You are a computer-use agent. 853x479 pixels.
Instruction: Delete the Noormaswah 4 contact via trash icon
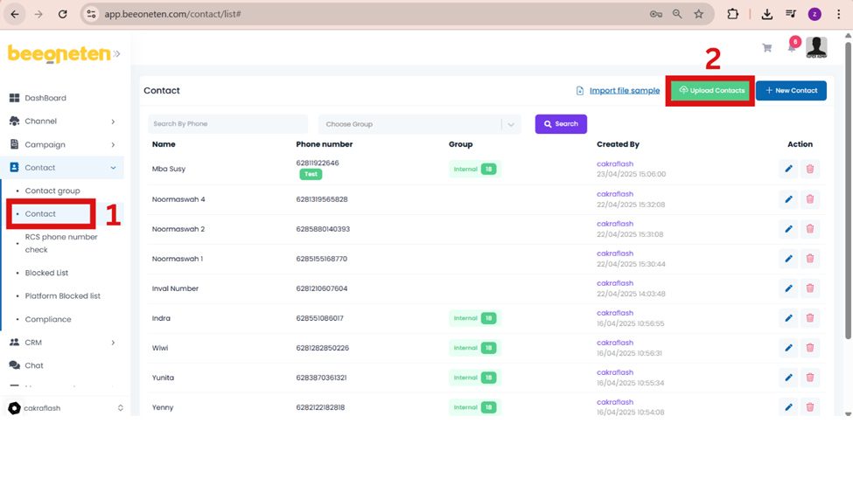click(809, 199)
